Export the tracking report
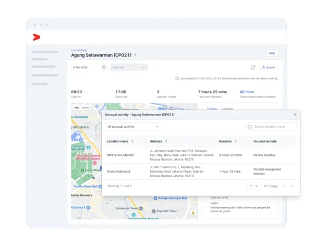This screenshot has width=313, height=246. click(x=268, y=68)
